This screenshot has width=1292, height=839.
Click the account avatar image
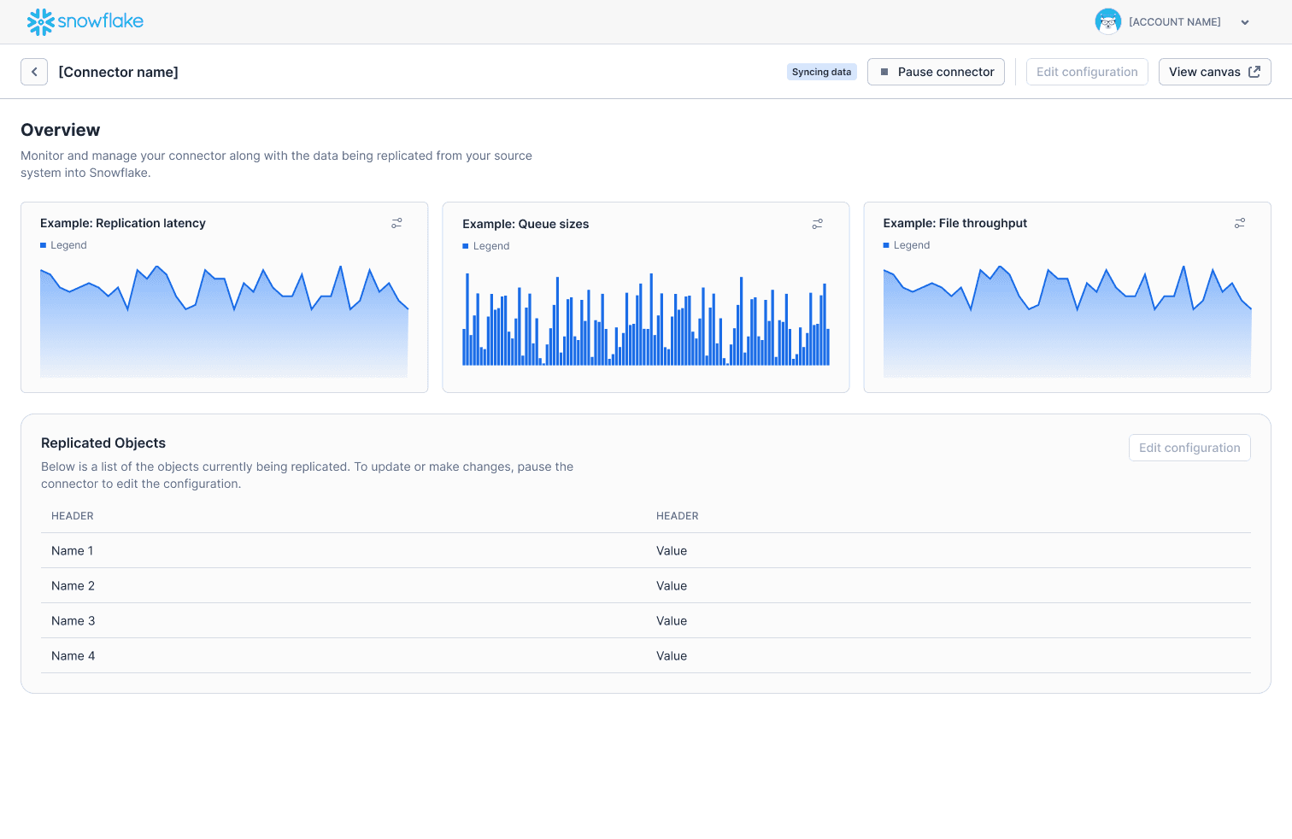[1107, 21]
